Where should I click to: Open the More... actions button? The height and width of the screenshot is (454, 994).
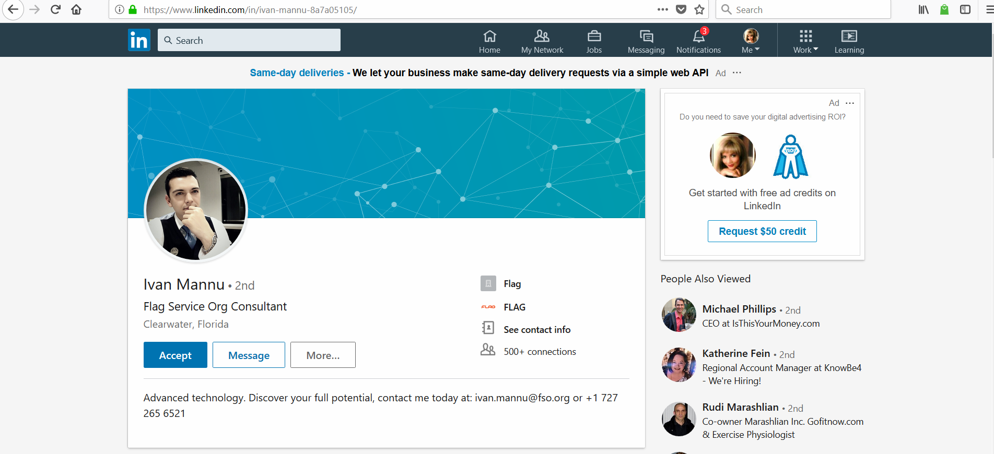[x=323, y=355]
